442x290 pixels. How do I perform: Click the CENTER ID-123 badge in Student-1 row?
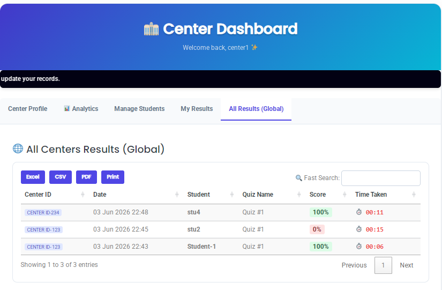click(44, 247)
